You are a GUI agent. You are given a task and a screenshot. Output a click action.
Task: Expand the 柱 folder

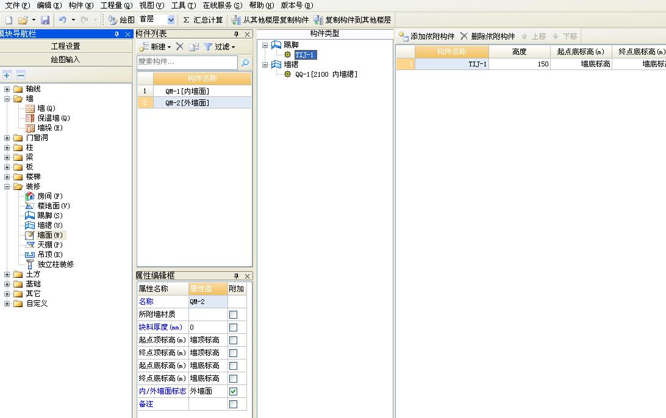(7, 147)
